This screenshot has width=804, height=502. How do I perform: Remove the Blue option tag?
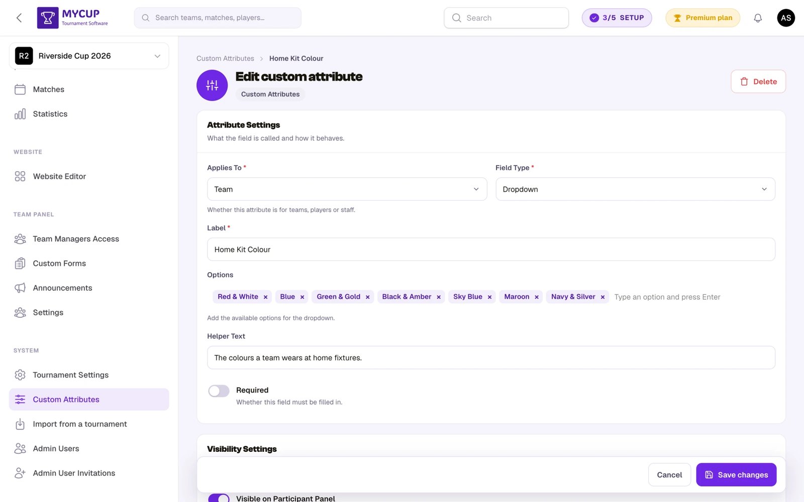[x=302, y=297]
